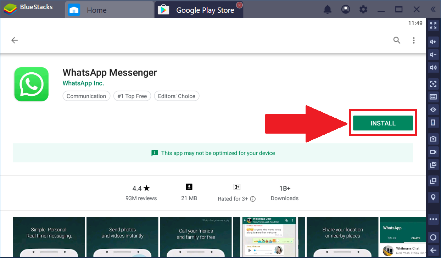
Task: Tap Android back arrow in the sidebar
Action: pyautogui.click(x=433, y=250)
